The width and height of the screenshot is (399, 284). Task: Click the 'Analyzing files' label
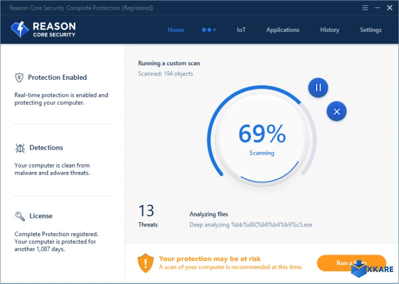[209, 214]
